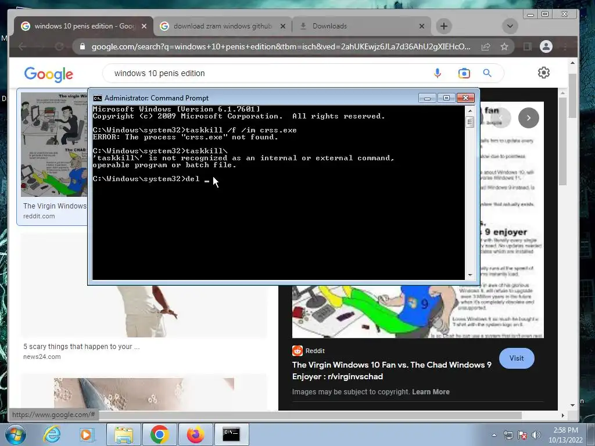Launch Windows Media Player from taskbar
The image size is (595, 446).
click(87, 434)
